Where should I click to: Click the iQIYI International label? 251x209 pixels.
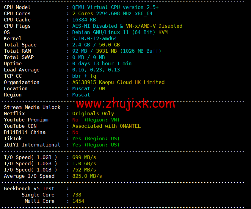(32, 145)
